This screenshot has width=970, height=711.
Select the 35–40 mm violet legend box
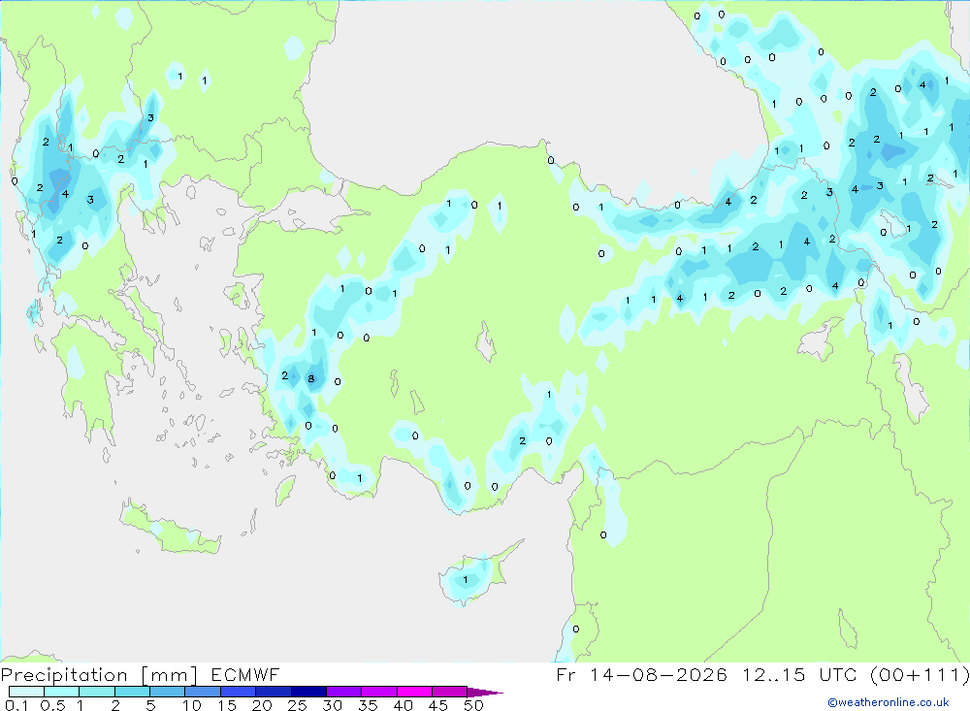point(379,692)
